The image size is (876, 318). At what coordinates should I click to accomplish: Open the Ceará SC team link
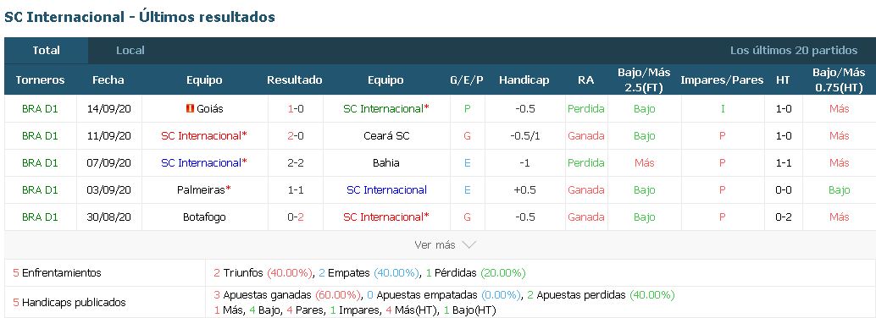385,135
